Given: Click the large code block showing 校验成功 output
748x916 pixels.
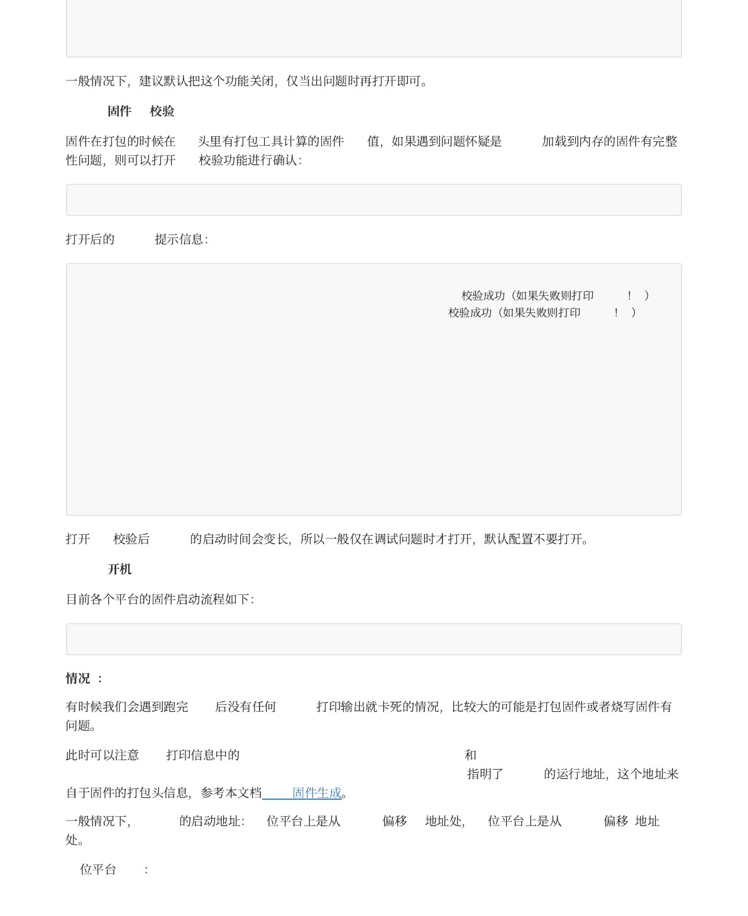Looking at the screenshot, I should pyautogui.click(x=373, y=388).
